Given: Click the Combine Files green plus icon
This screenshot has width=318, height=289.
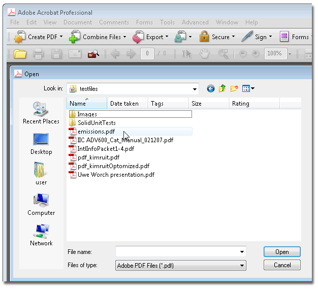Looking at the screenshot, I should 75,37.
